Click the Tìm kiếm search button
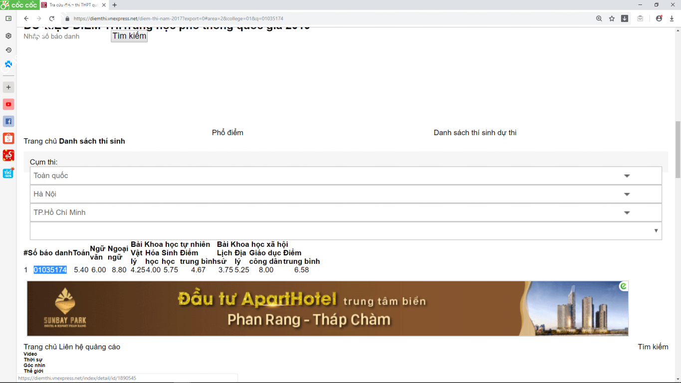681x383 pixels. pyautogui.click(x=129, y=36)
